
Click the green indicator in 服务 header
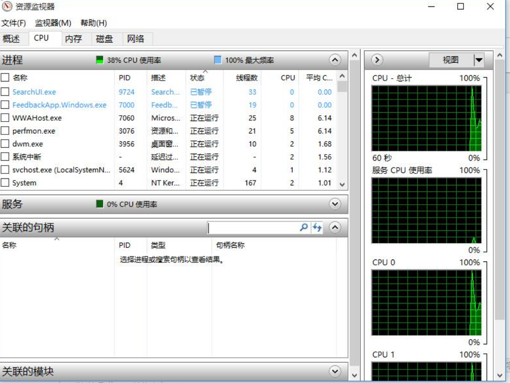tap(99, 204)
